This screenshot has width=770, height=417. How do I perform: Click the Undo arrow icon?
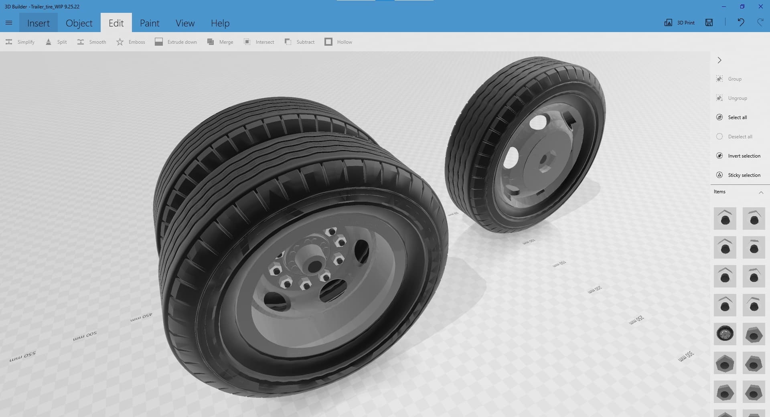pyautogui.click(x=741, y=22)
